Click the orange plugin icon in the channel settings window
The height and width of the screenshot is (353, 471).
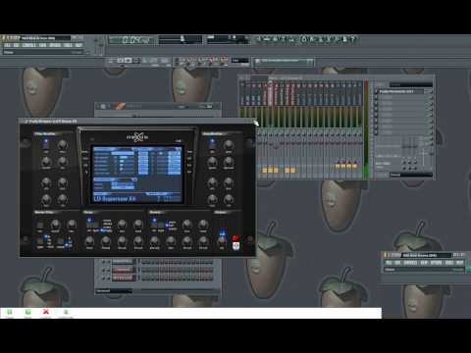pos(119,106)
